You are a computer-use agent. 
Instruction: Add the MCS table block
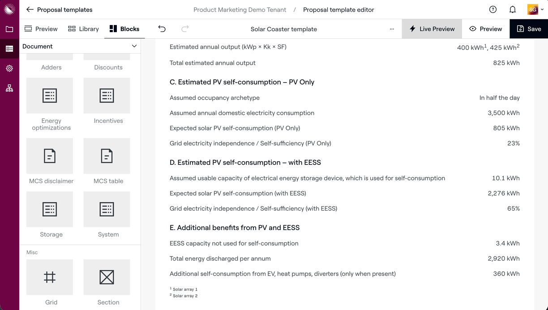pos(107,156)
